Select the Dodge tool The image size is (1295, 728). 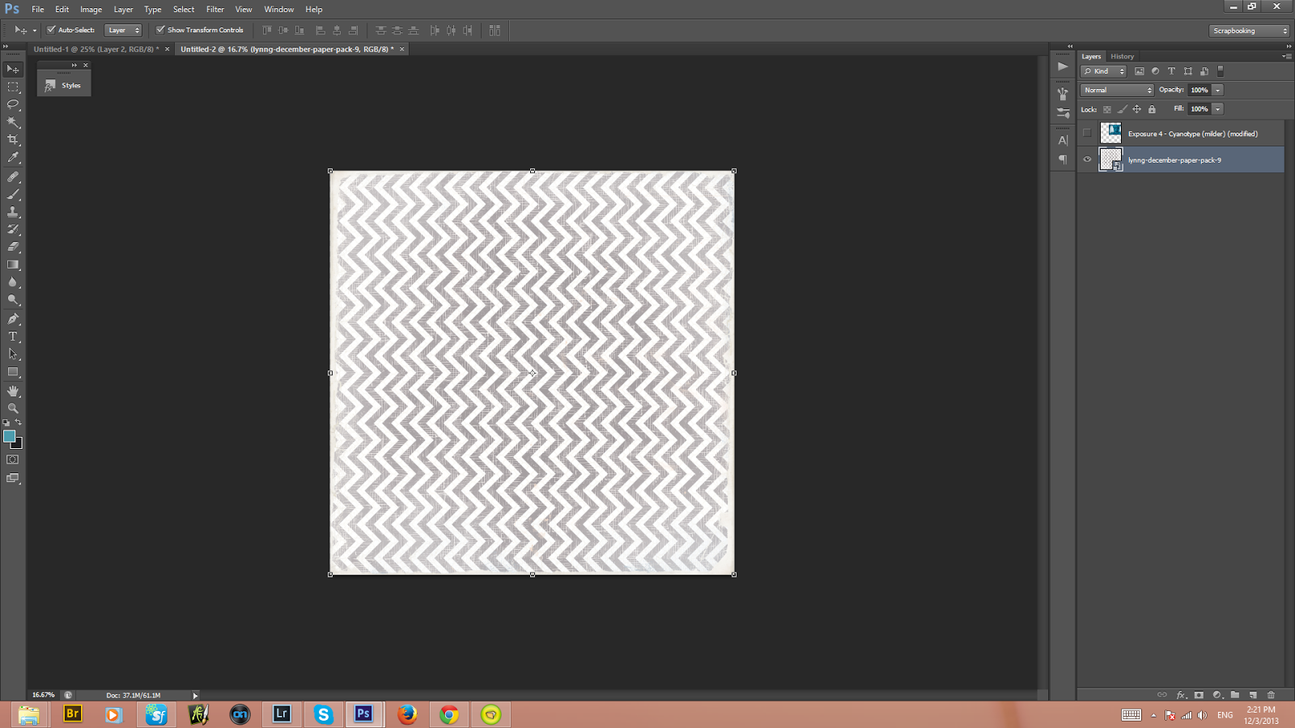coord(13,300)
